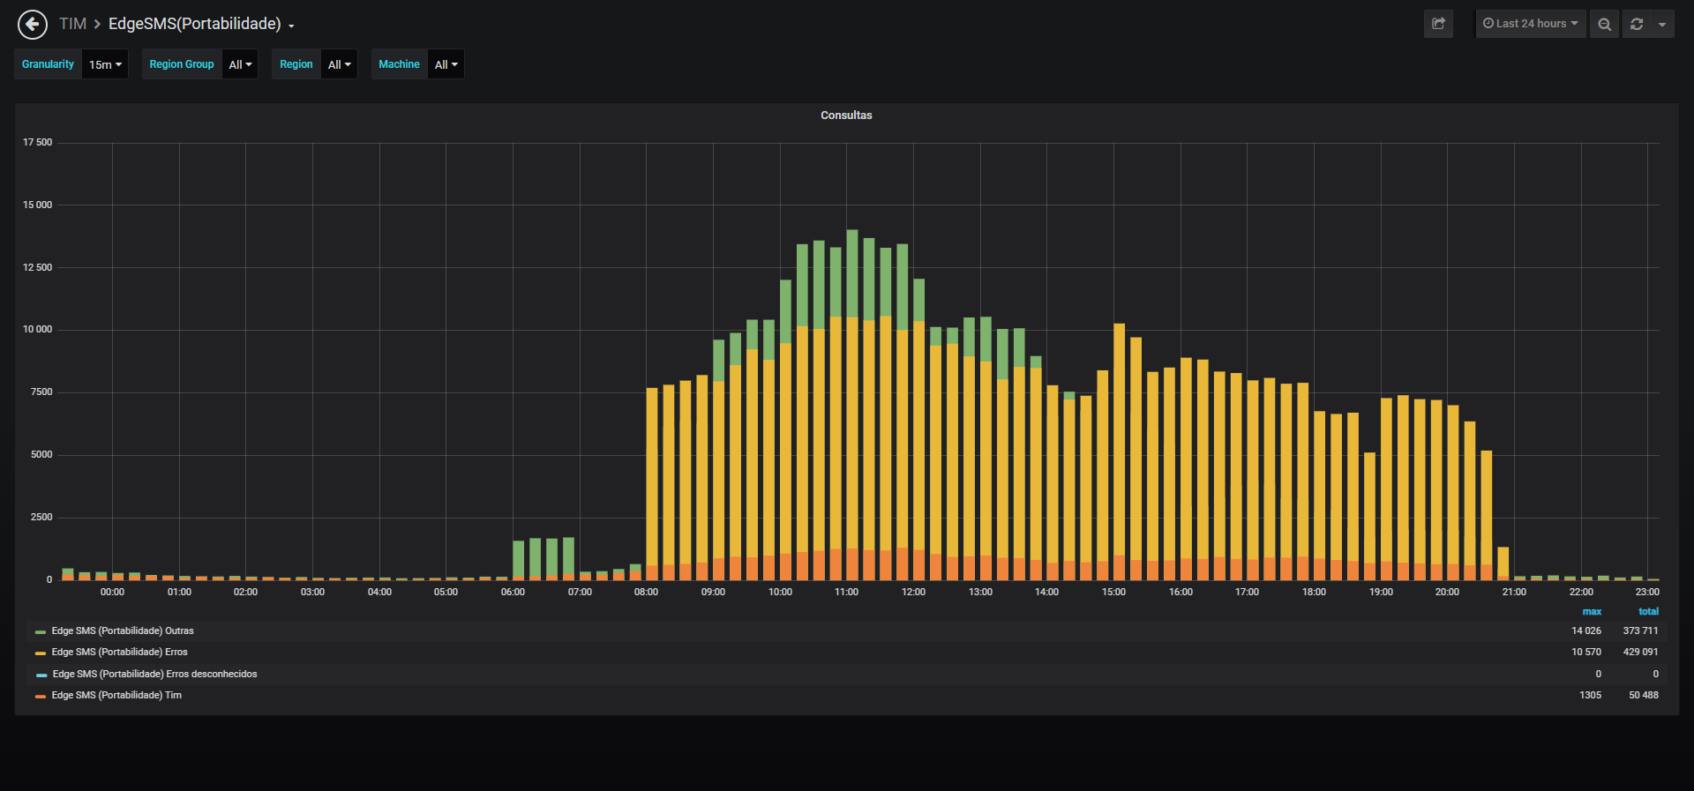Screen dimensions: 1694x791
Task: Toggle the Outras series in the legend
Action: [123, 631]
